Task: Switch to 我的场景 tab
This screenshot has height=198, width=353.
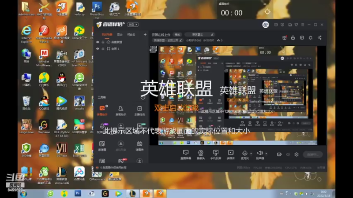Action: click(x=107, y=35)
